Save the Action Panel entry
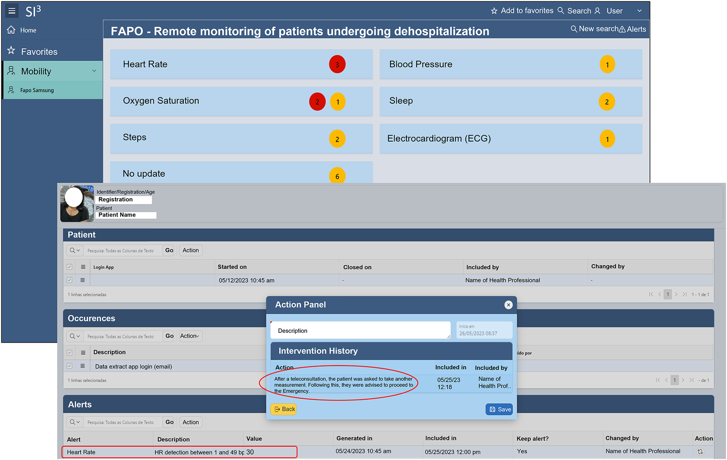Image resolution: width=727 pixels, height=460 pixels. [x=499, y=409]
